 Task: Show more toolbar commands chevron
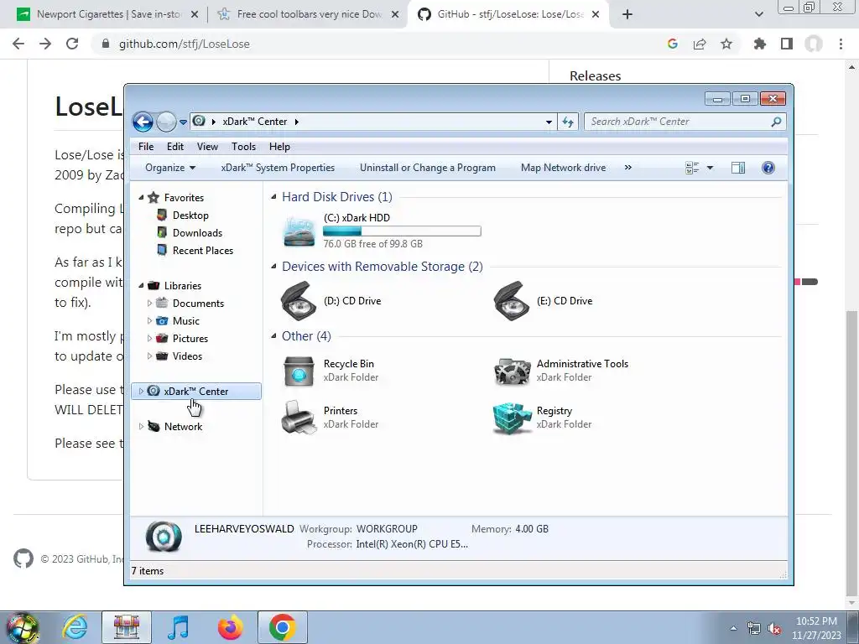[627, 168]
